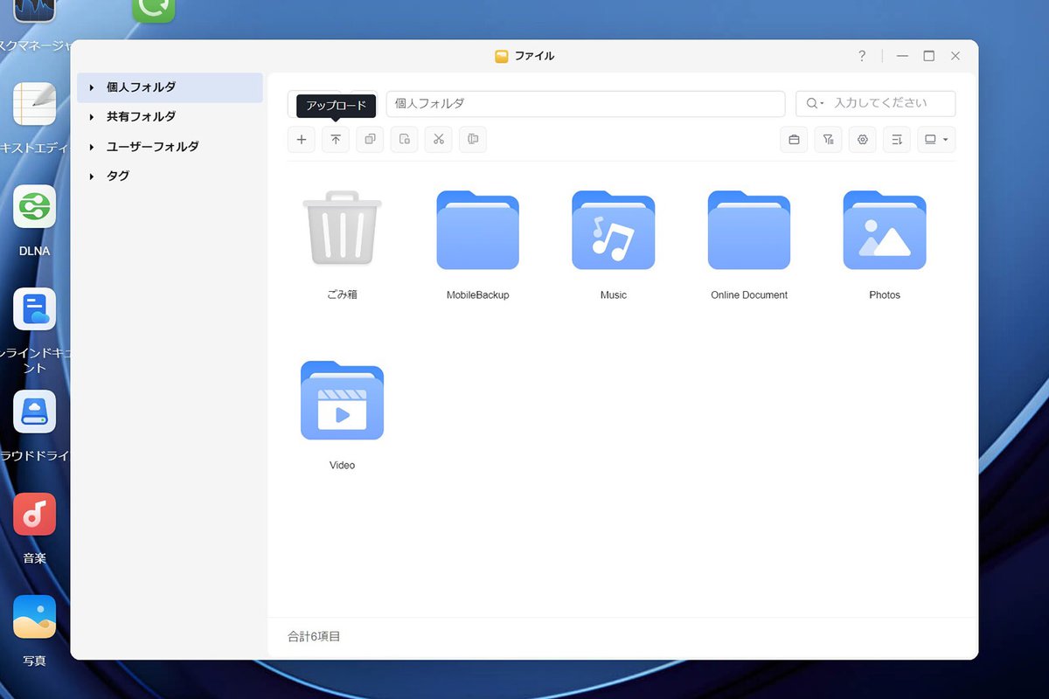Open the filter icon in the toolbar
This screenshot has width=1049, height=699.
pos(828,140)
